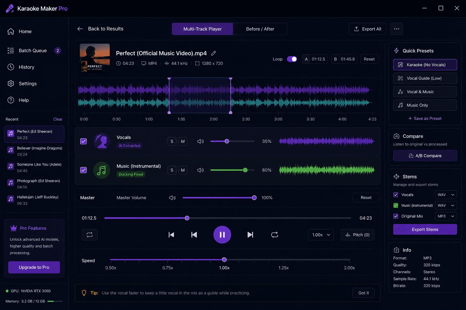Click the tip lightbulb icon

coord(84,293)
